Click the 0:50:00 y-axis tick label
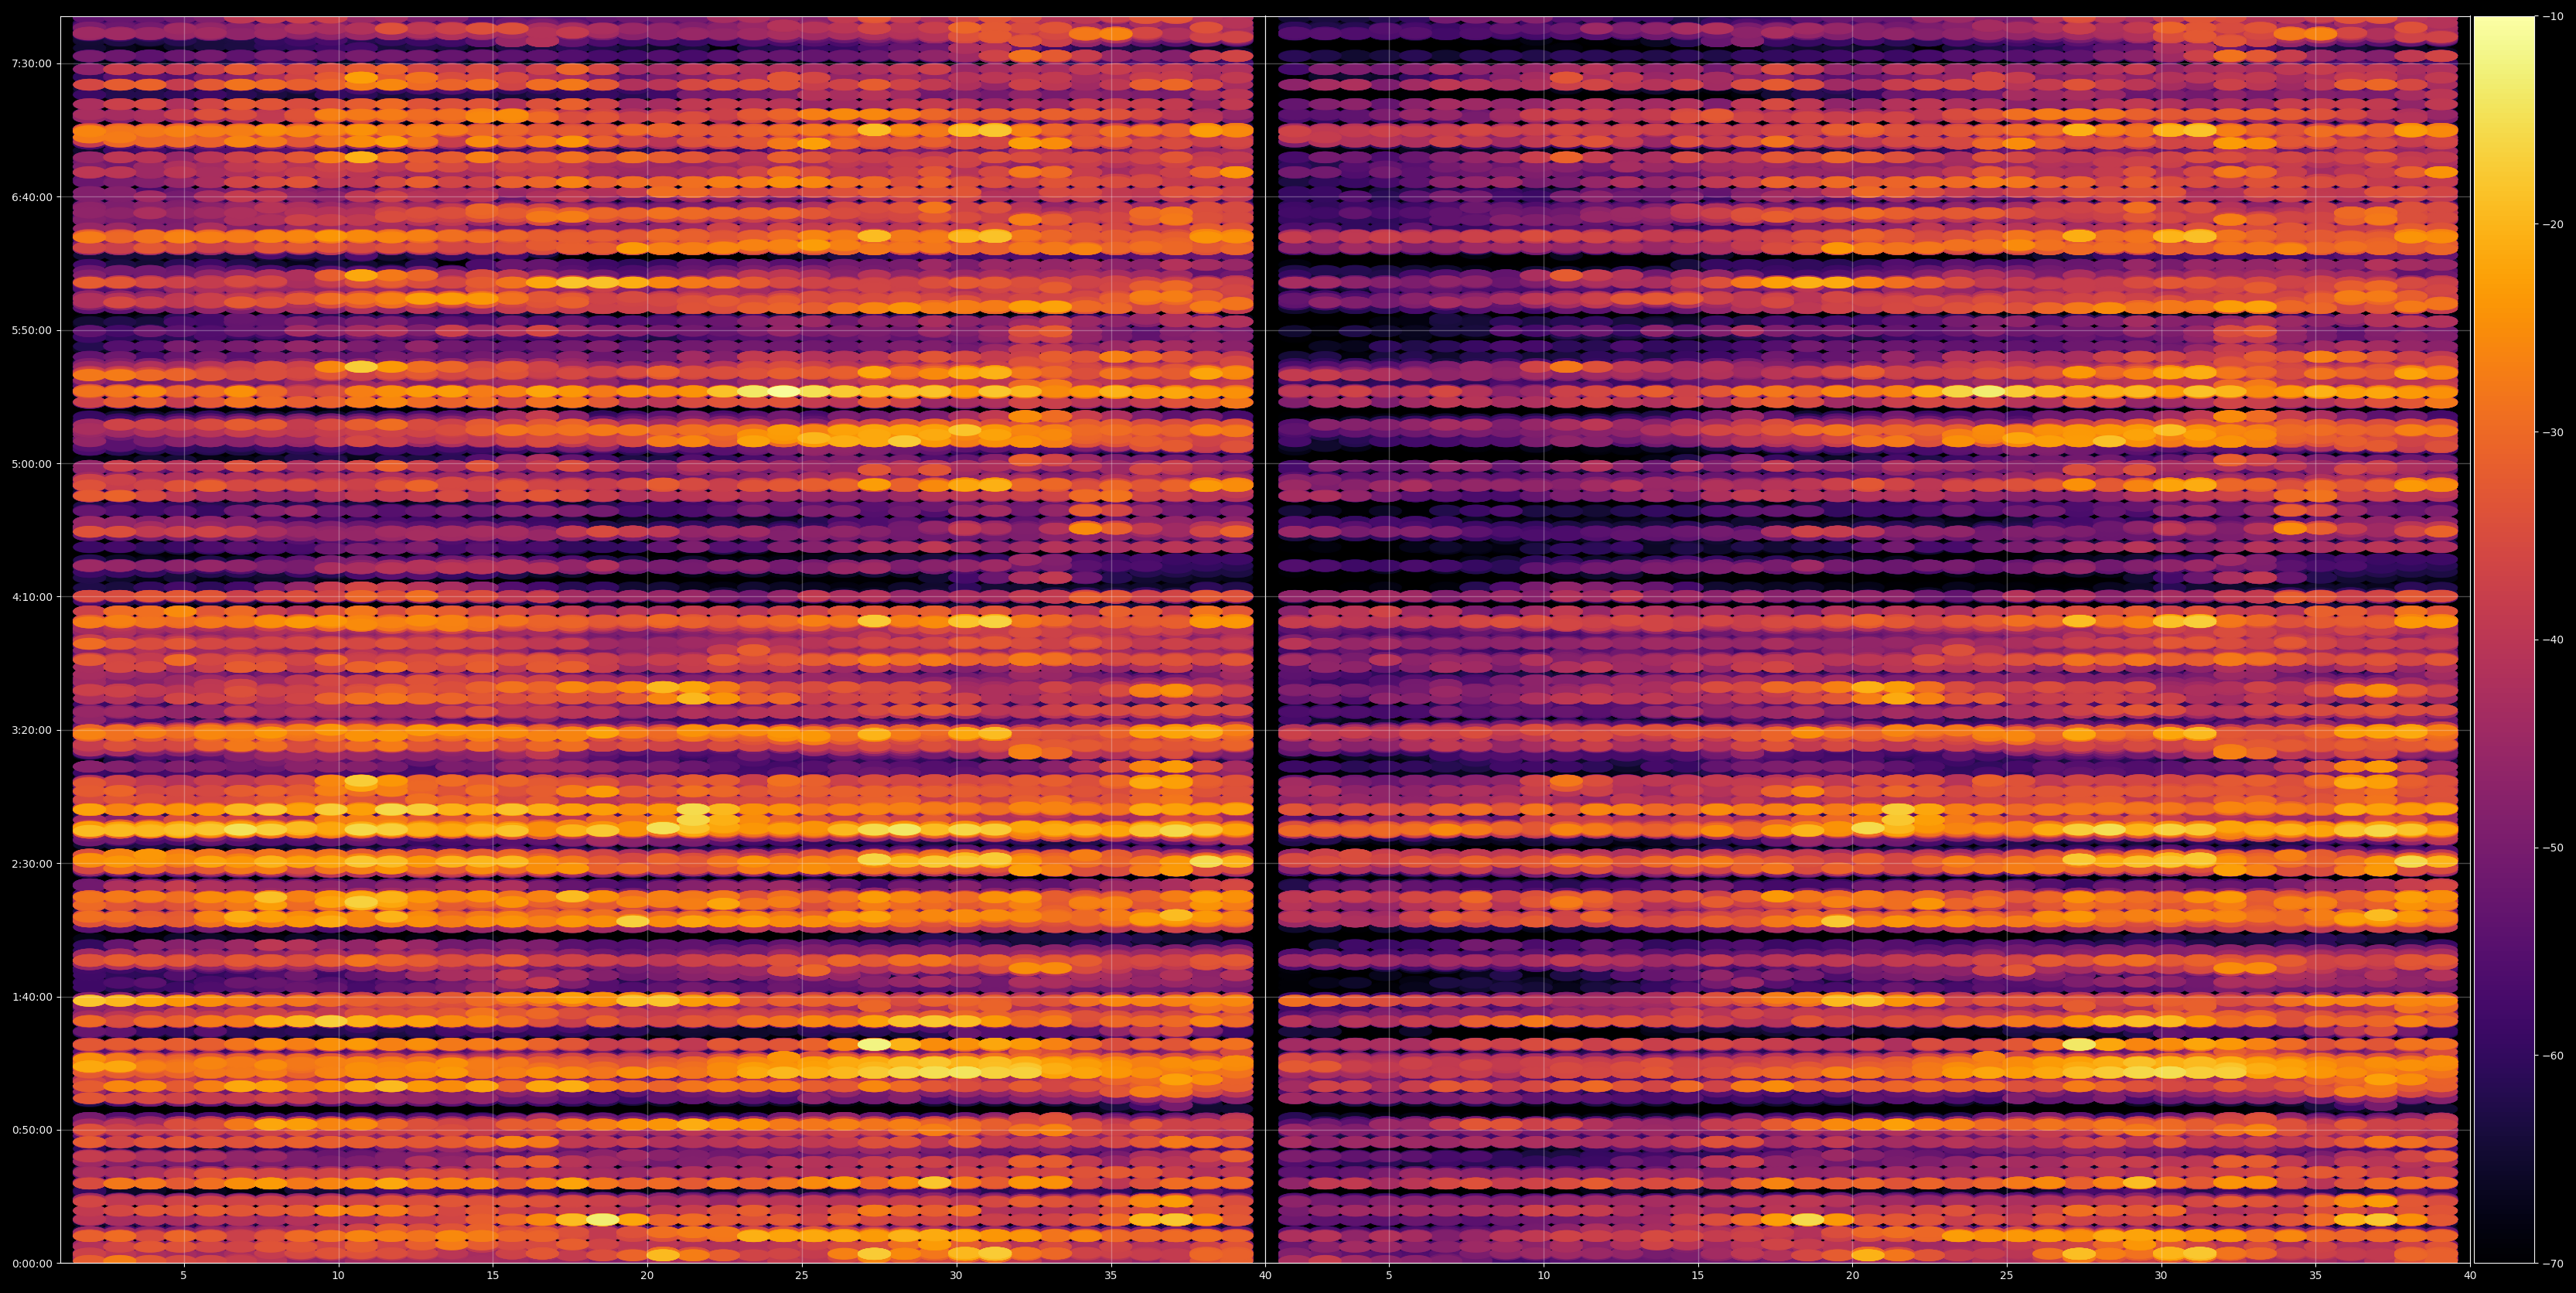 (x=31, y=1130)
